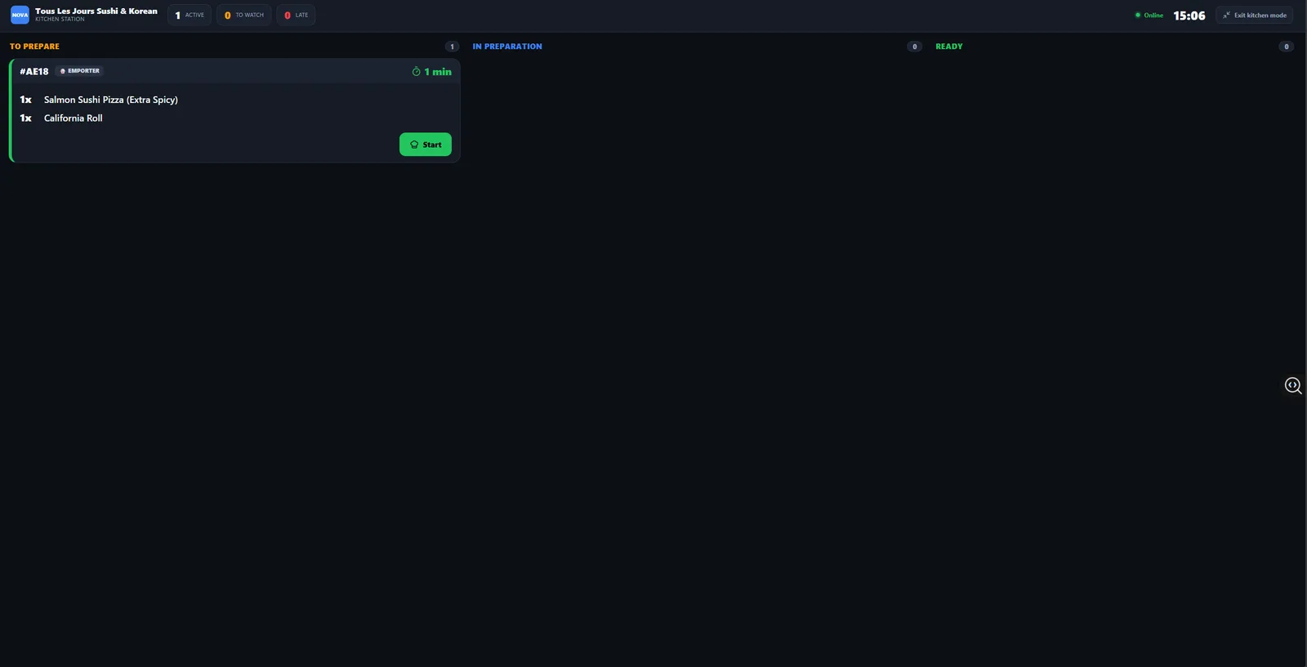This screenshot has width=1307, height=667.
Task: Open the Active orders filter
Action: tap(190, 15)
